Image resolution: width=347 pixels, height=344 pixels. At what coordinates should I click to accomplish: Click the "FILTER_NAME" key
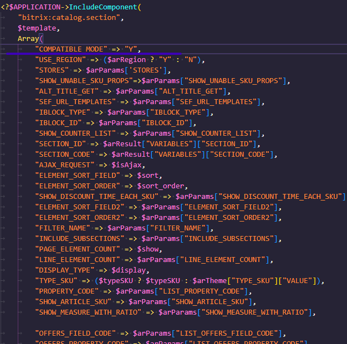coord(63,228)
